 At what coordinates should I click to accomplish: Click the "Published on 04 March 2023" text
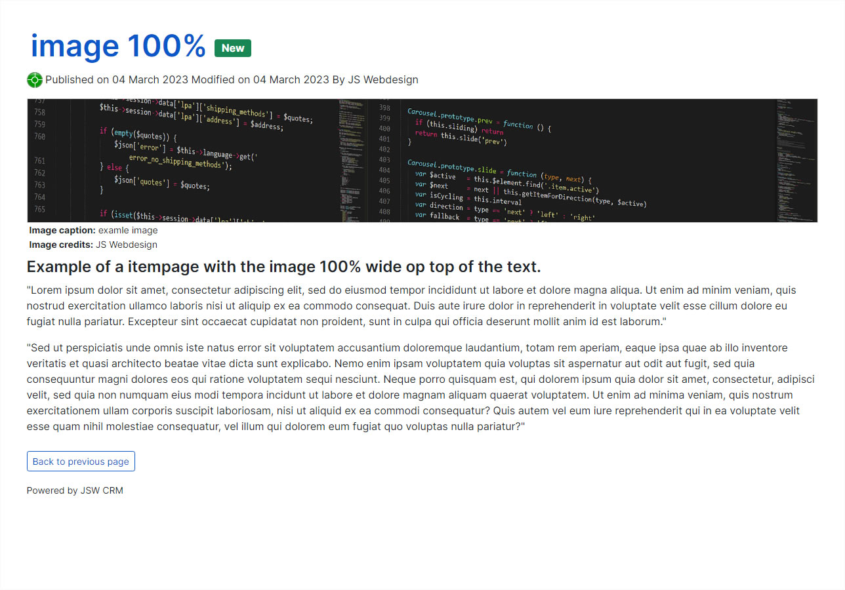tap(117, 80)
